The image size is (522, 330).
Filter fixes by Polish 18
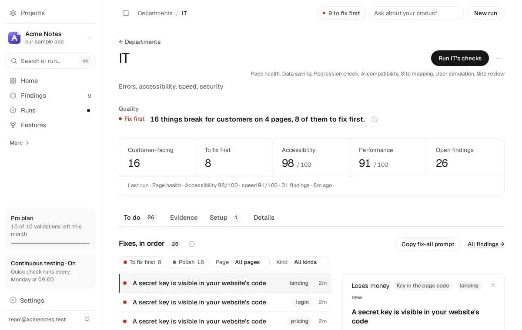[x=188, y=262]
